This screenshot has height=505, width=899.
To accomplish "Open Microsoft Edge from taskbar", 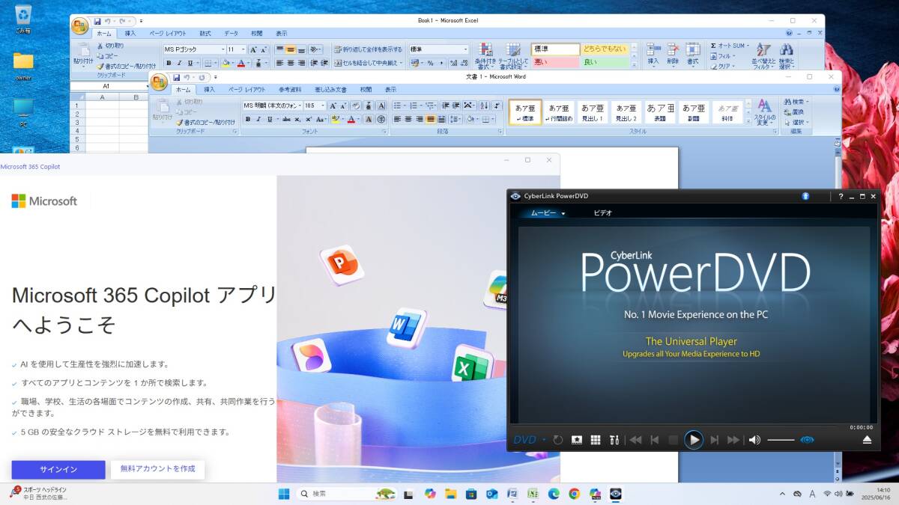I will [x=554, y=494].
